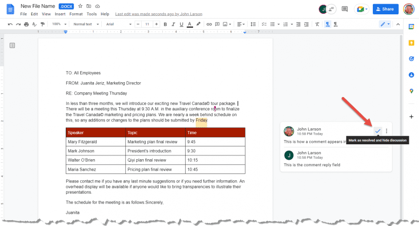The height and width of the screenshot is (226, 419).
Task: Open Google Keep in side panel
Action: 411,42
